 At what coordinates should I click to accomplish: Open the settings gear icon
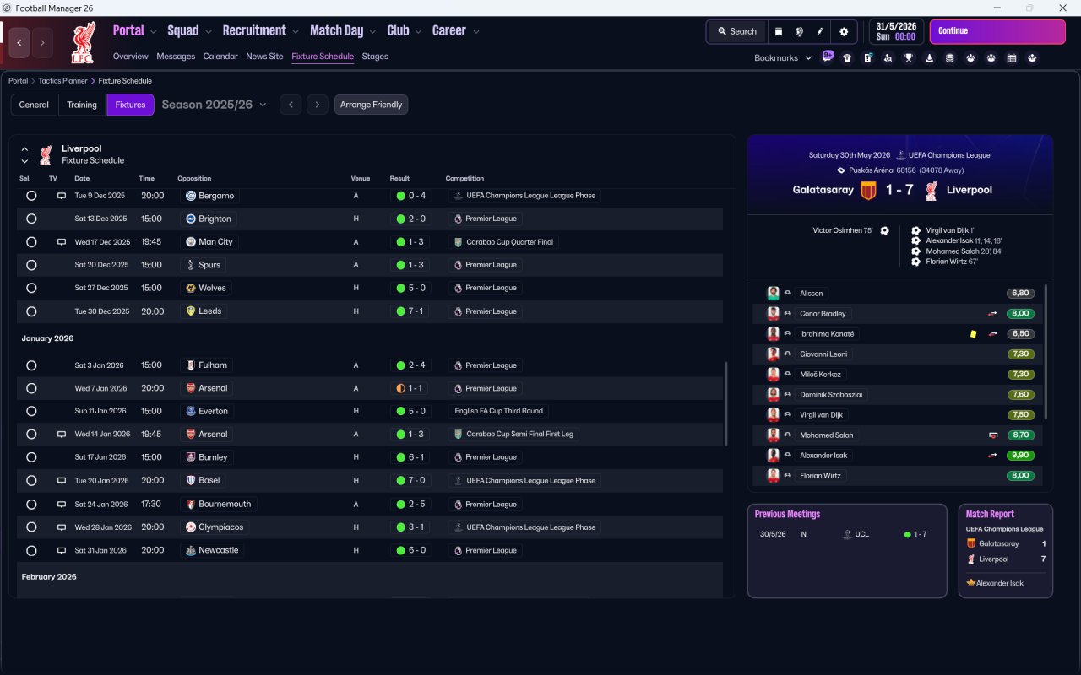pyautogui.click(x=844, y=31)
